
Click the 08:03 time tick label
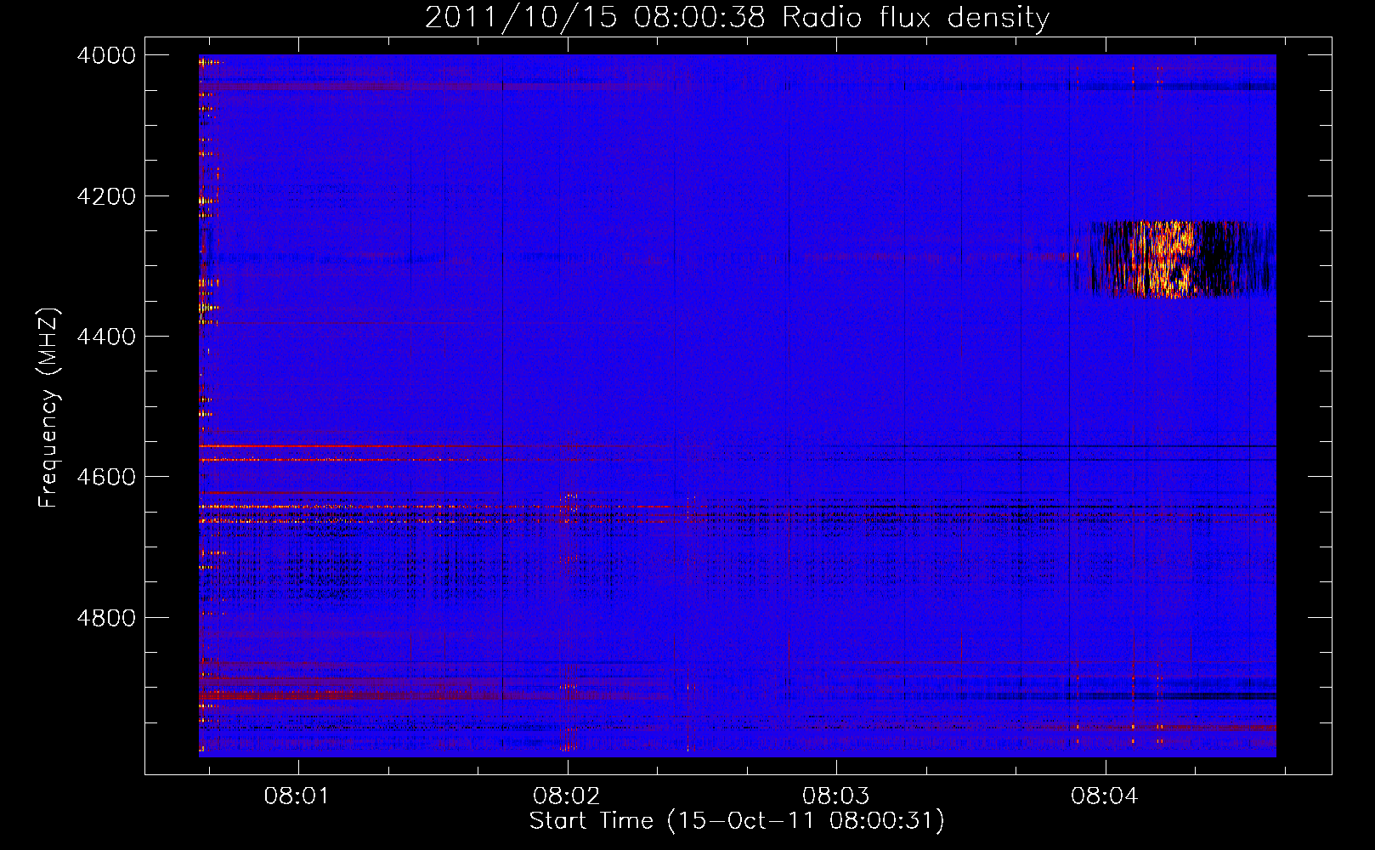(x=835, y=796)
